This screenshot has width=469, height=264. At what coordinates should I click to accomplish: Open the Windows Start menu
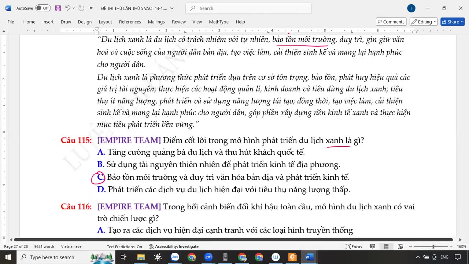point(8,257)
